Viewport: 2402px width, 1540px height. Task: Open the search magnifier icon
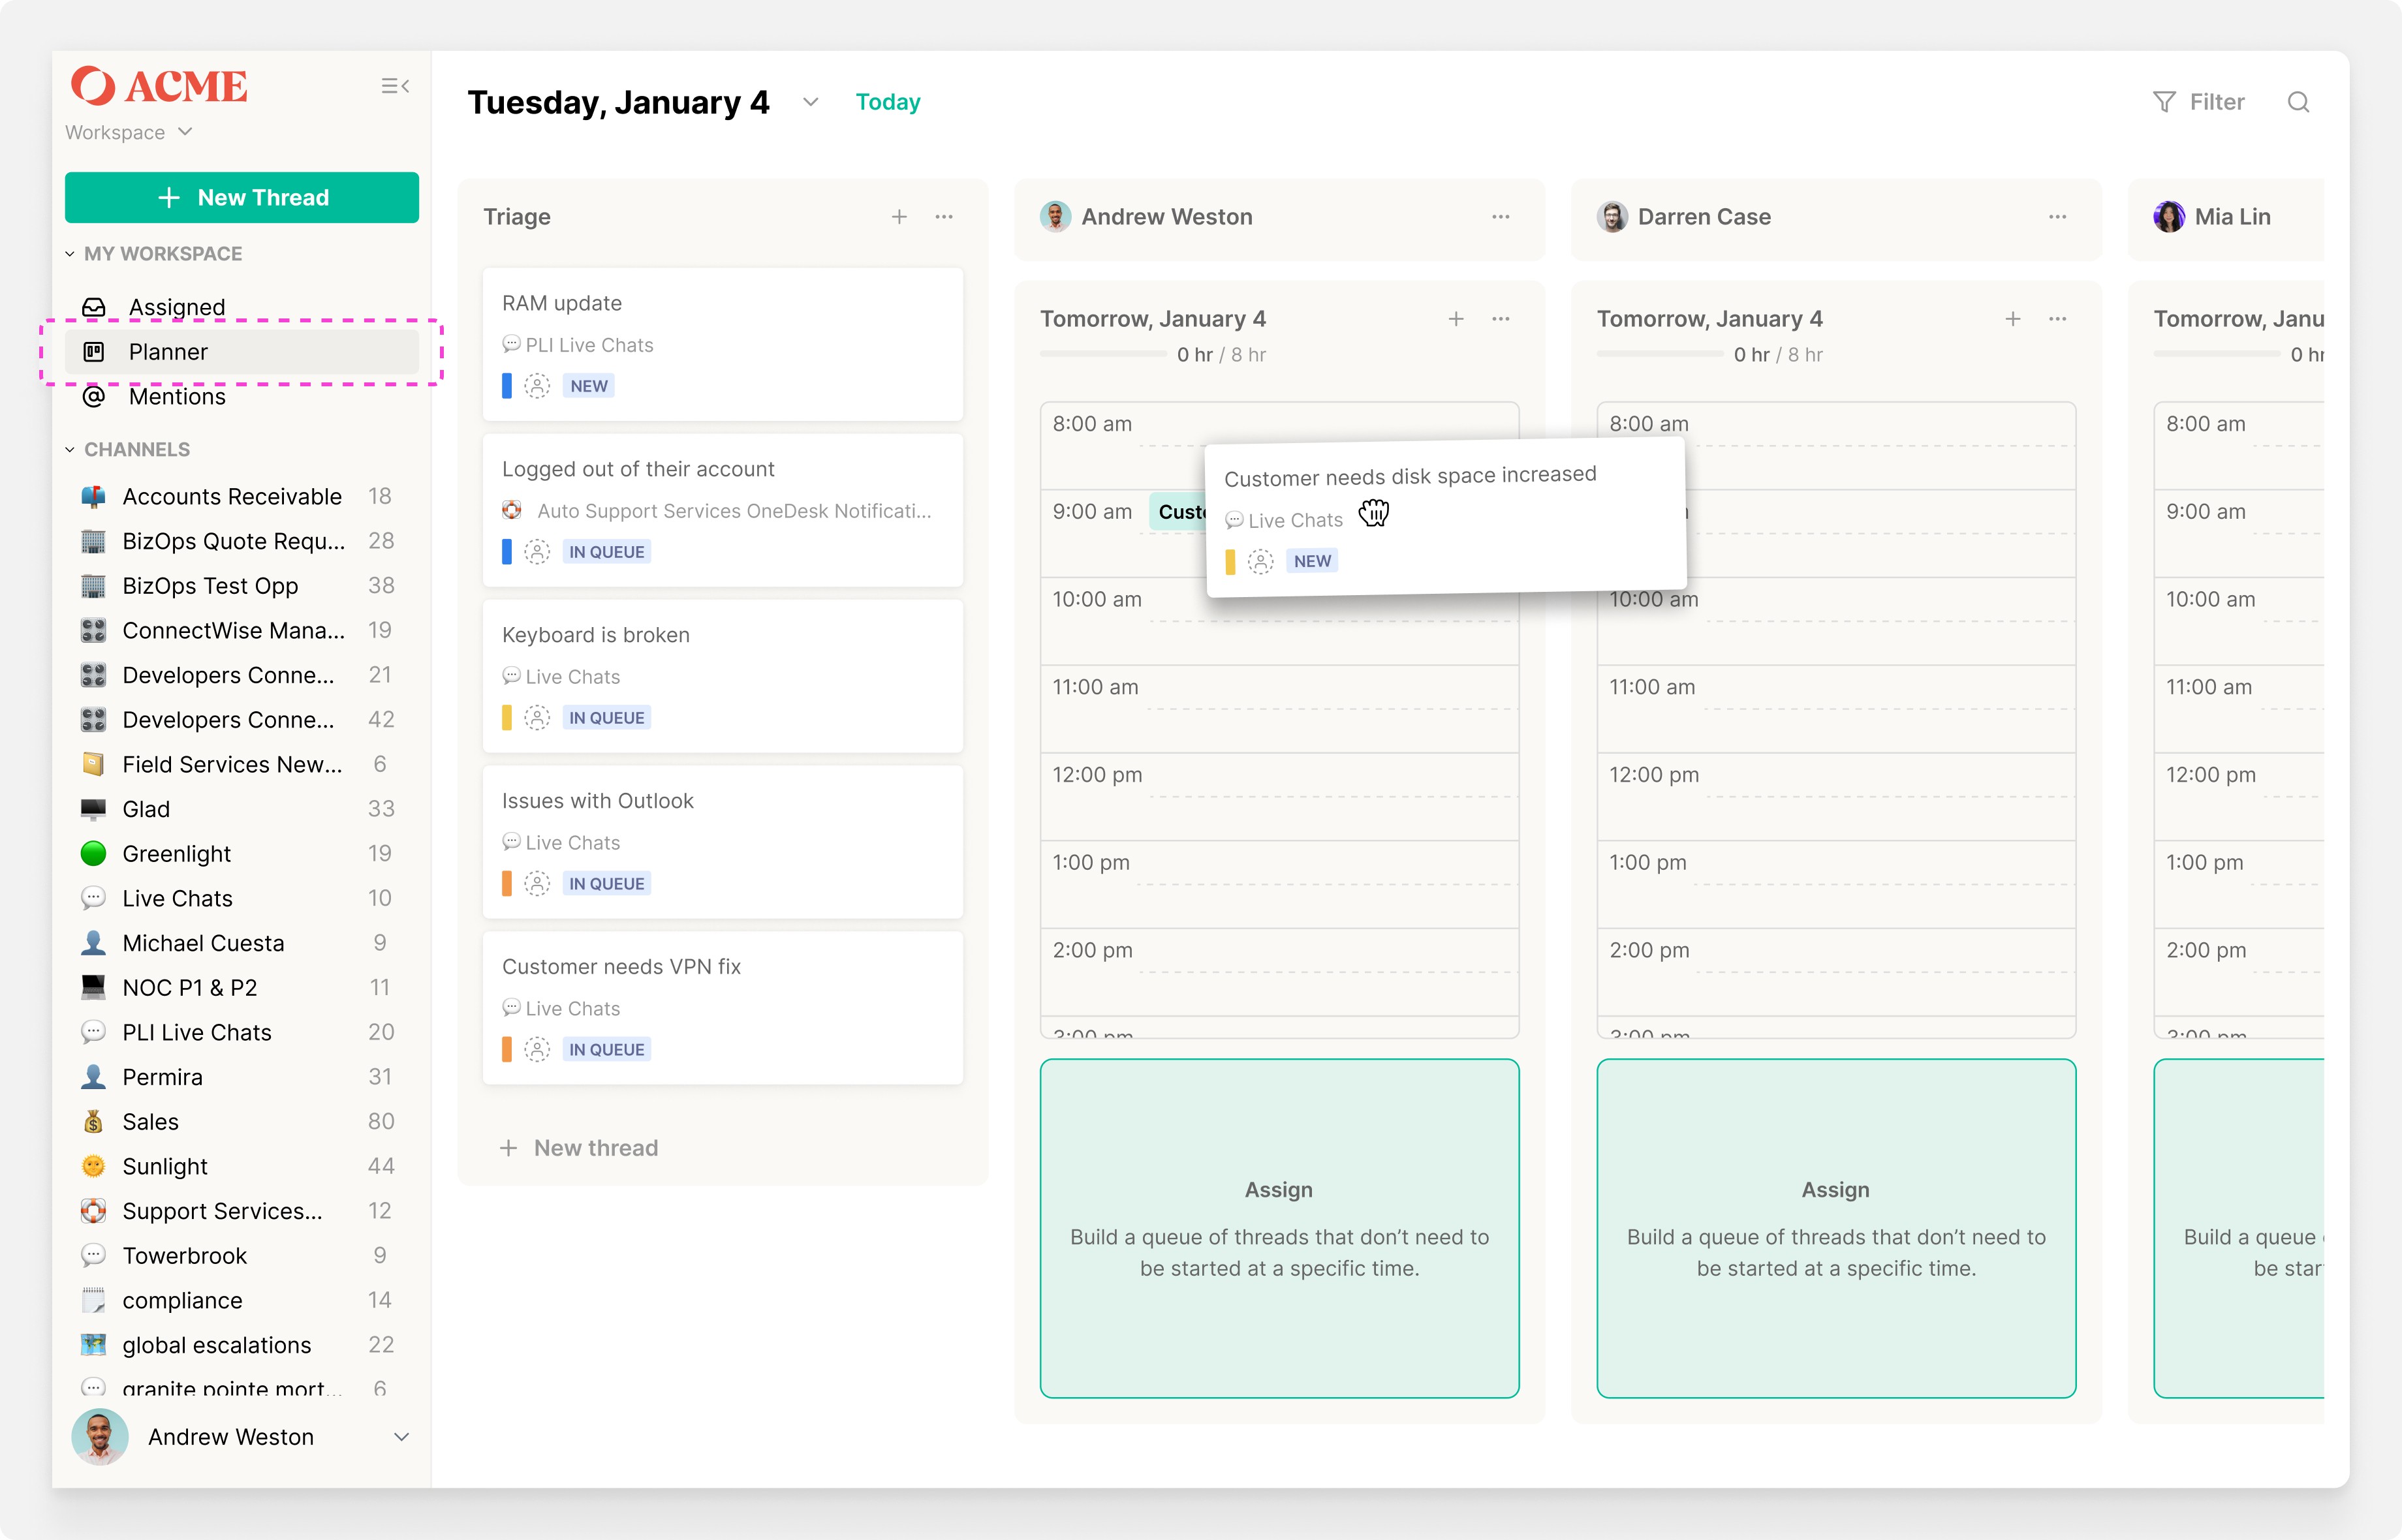point(2298,102)
